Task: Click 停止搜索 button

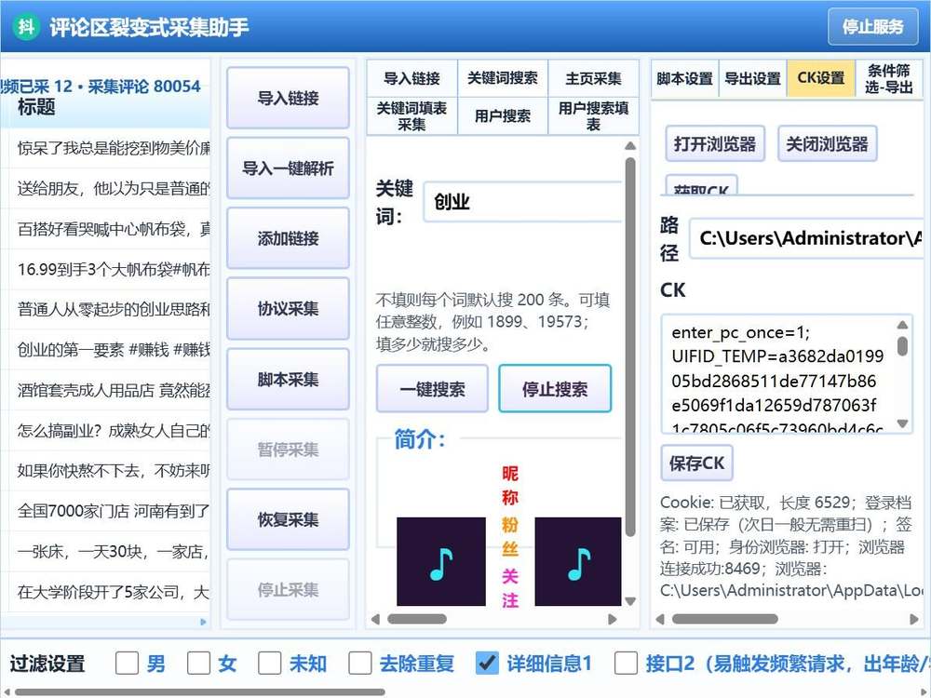Action: click(x=555, y=389)
